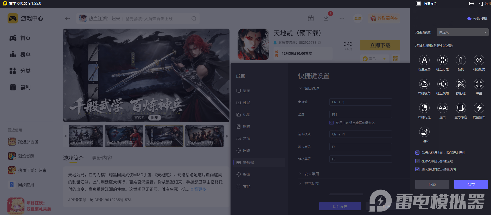Open the downloads icon with badge 5
This screenshot has height=215, width=491.
click(x=326, y=18)
